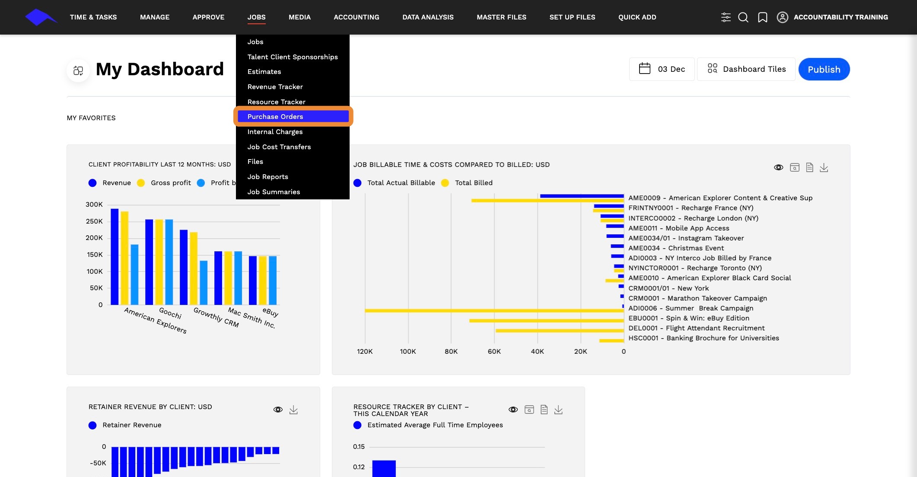Download the Retainer Revenue chart
The height and width of the screenshot is (477, 917).
(293, 410)
